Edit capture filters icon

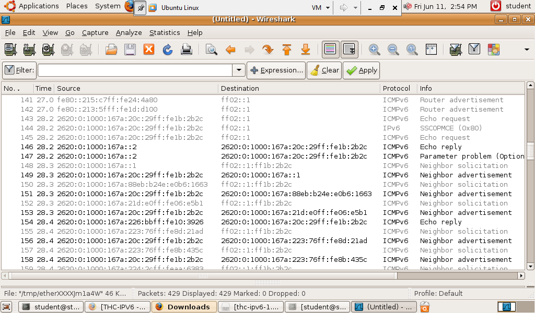coord(456,50)
